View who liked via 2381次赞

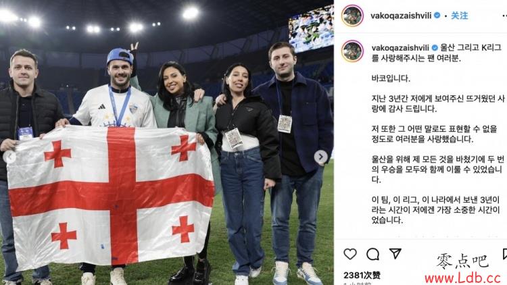click(362, 276)
